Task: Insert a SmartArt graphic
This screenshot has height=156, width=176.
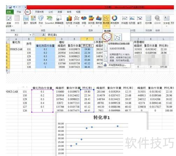Action: pos(49,20)
